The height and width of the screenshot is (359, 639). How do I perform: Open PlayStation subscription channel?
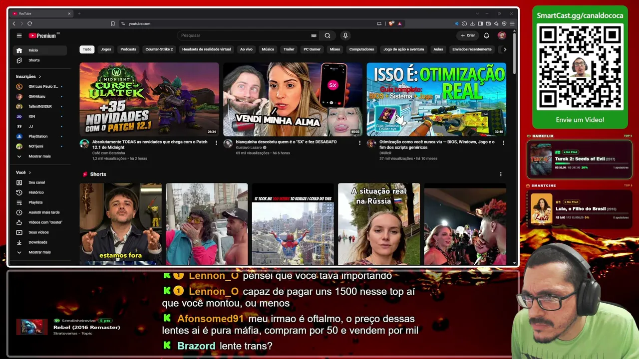pos(40,137)
